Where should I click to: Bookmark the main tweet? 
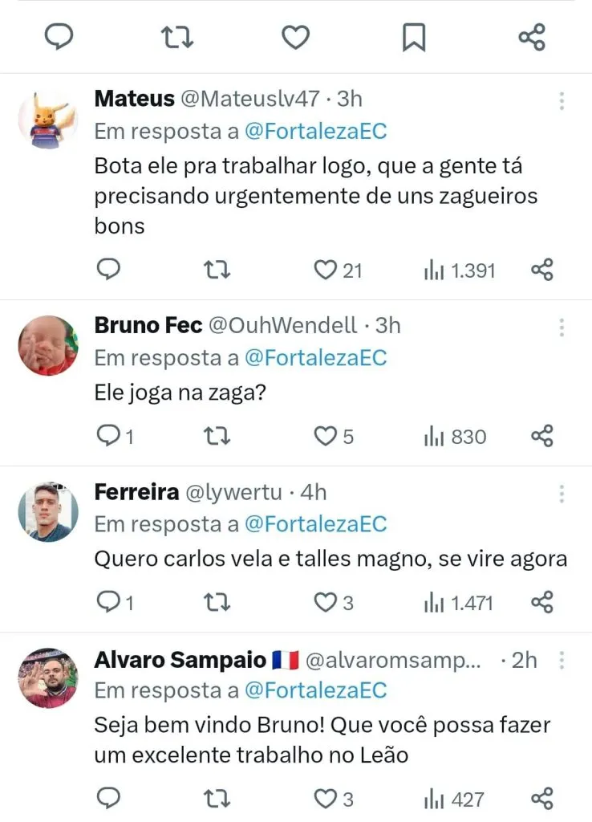[x=413, y=37]
